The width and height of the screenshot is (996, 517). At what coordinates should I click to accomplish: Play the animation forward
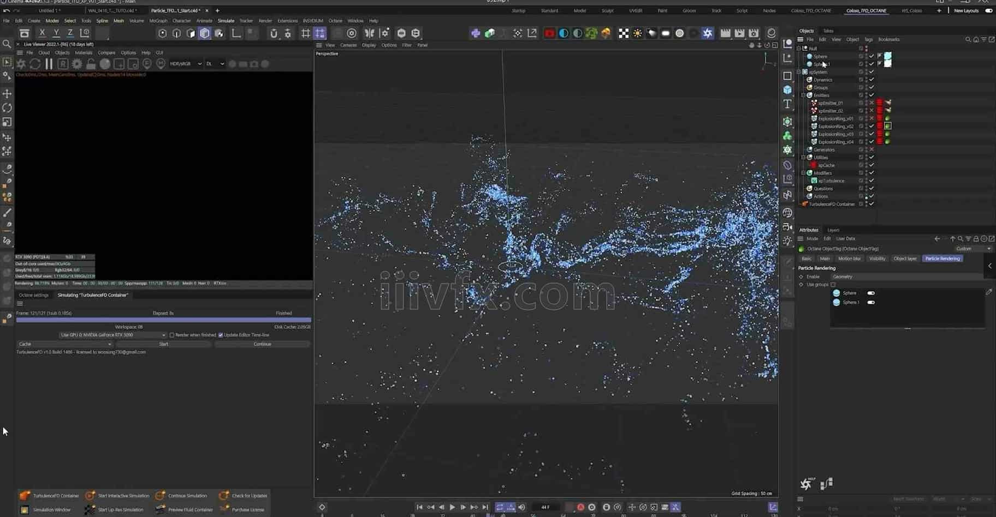452,507
